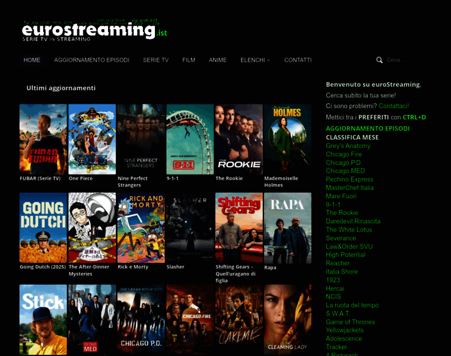The image size is (451, 356).
Task: Open Hercai in the sidebar ranking
Action: [335, 288]
